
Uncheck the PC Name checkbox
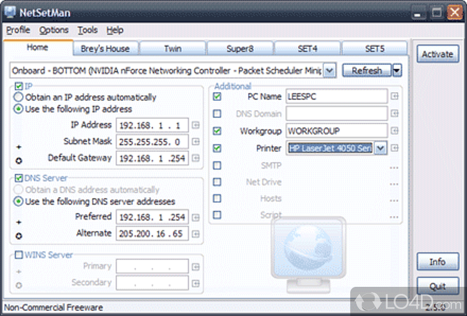coord(217,97)
